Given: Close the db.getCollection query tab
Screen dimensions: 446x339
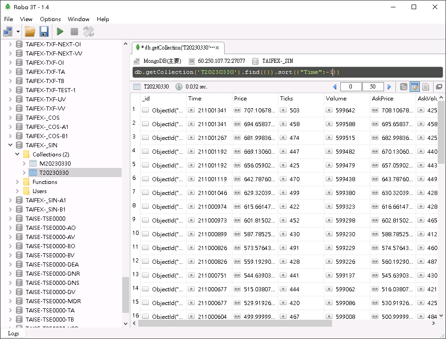Looking at the screenshot, I should [x=217, y=48].
